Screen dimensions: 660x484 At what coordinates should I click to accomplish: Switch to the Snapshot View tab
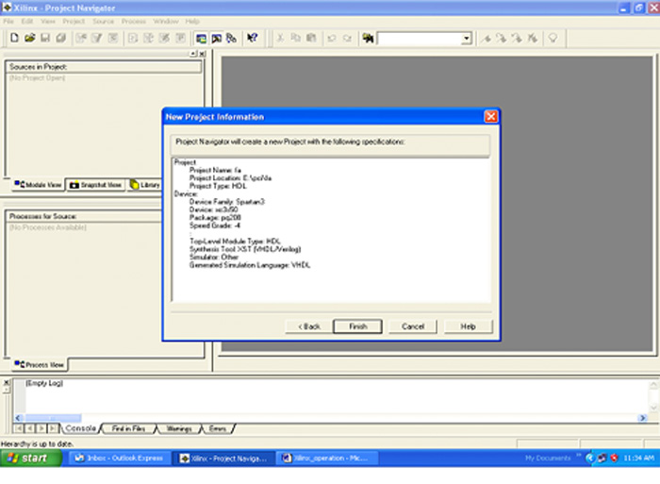click(x=95, y=185)
